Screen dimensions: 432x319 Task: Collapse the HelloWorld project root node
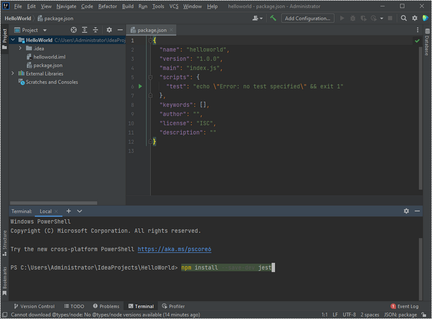(13, 40)
